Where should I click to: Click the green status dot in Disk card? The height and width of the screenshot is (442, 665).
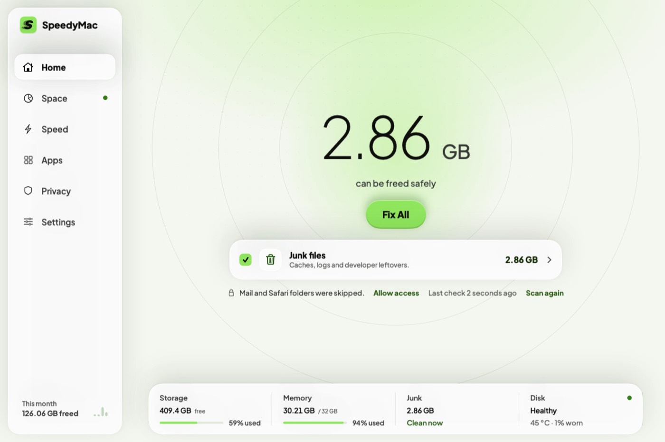[x=629, y=398]
